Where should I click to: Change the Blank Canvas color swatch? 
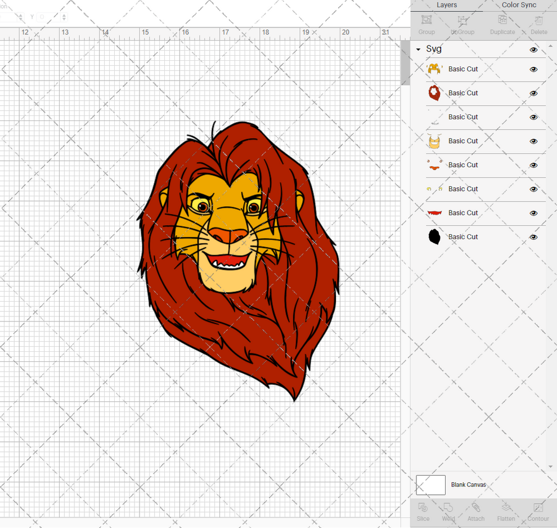pos(430,485)
